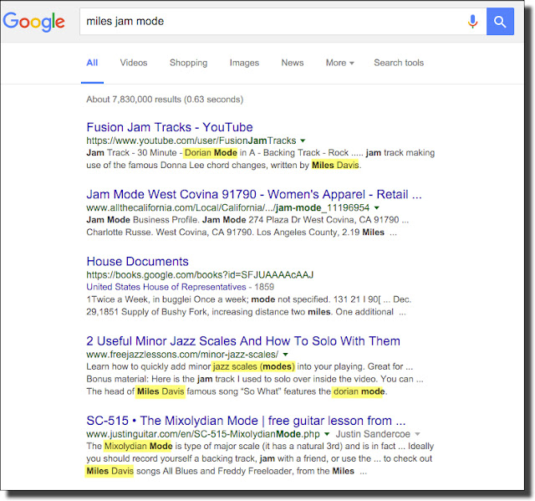Click the www.freejazzlessons.com/minor-jazz-scales/ URL
Viewport: 535px width, 501px height.
coord(182,355)
